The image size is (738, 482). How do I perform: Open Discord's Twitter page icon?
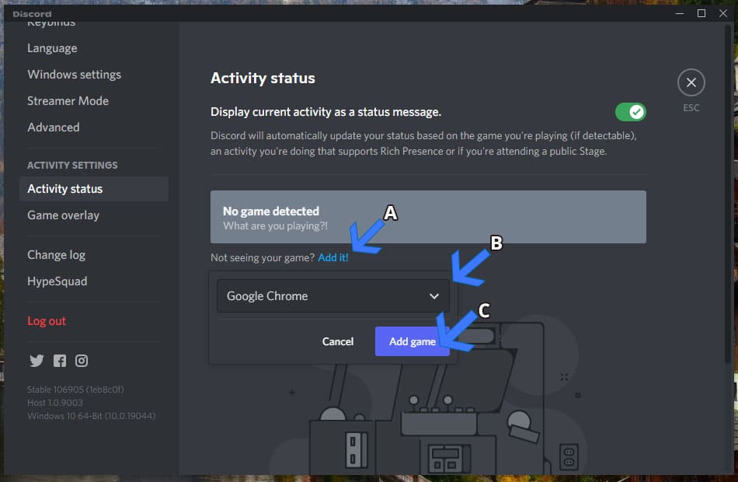click(x=37, y=361)
